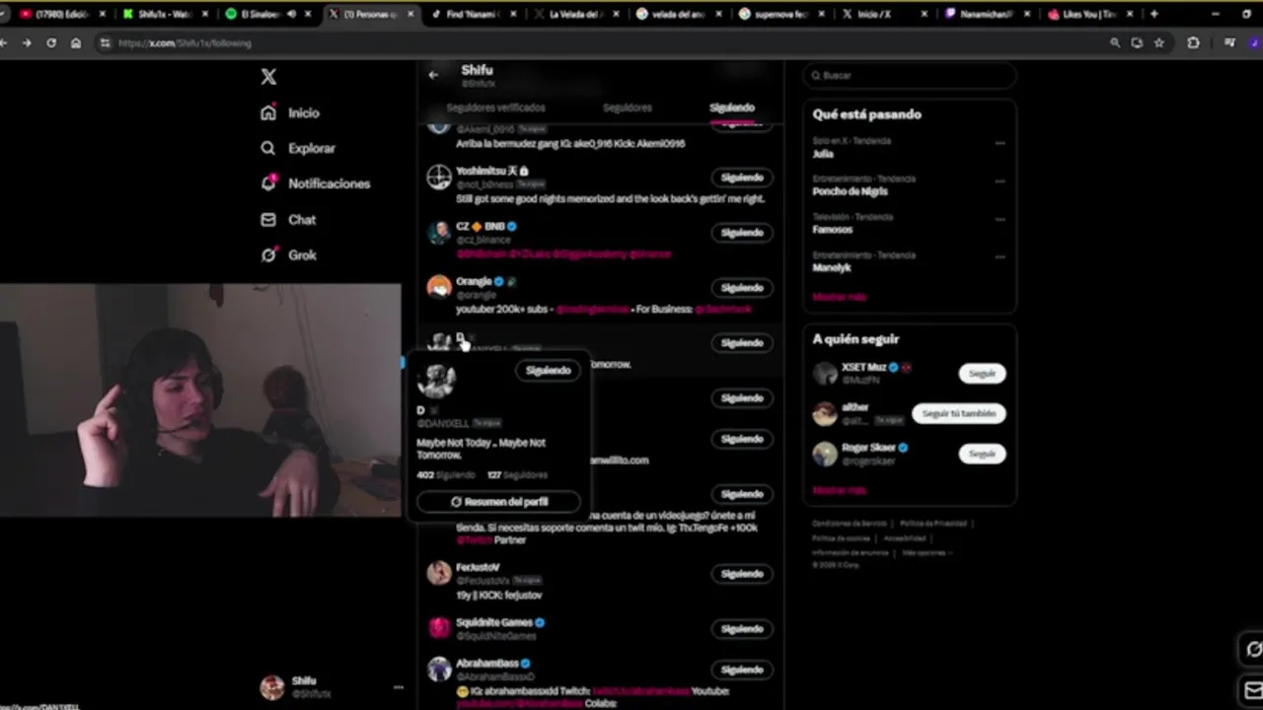Open CZ BNB's profile avatar

pos(439,233)
